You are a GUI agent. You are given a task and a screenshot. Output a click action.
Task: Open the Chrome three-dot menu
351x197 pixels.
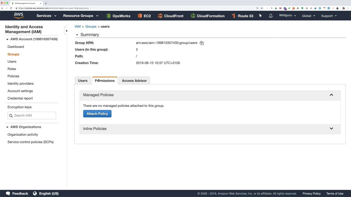[x=348, y=8]
